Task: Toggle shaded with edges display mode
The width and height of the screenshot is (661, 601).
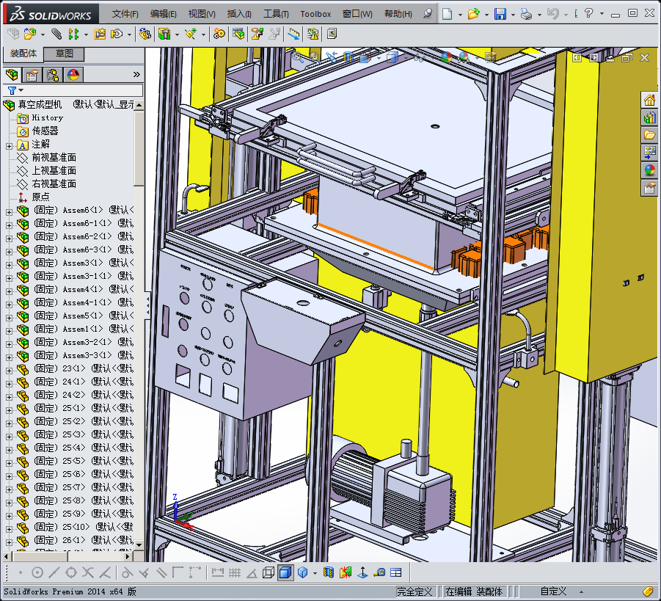Action: tap(285, 572)
